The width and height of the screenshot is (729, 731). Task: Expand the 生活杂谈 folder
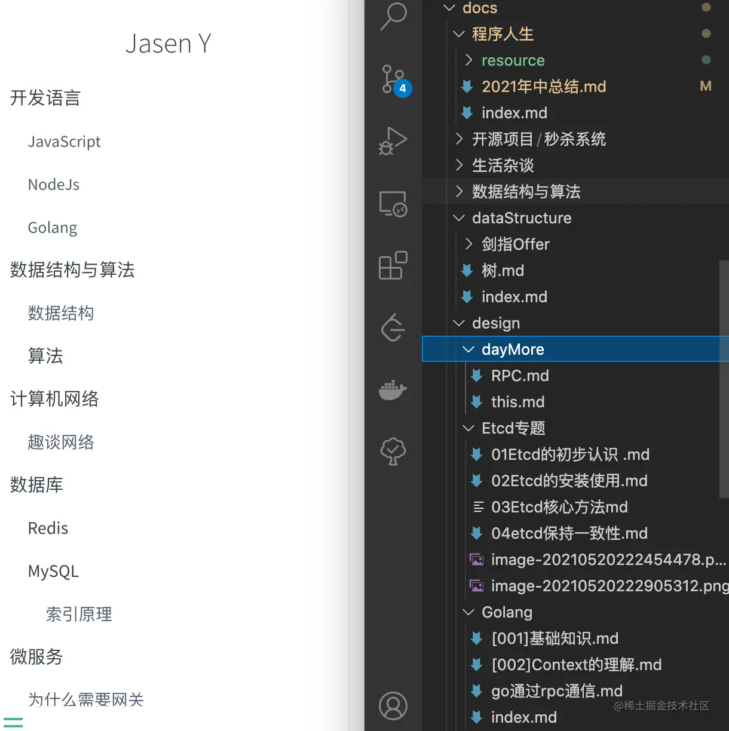459,165
